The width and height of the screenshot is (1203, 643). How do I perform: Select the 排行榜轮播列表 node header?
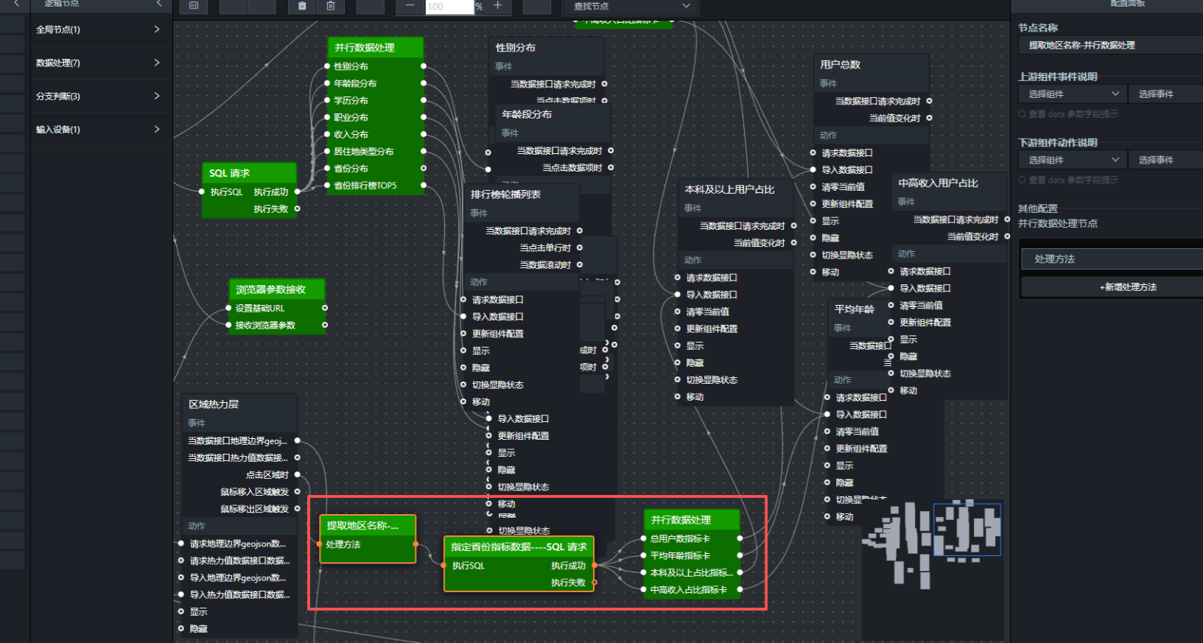(522, 194)
